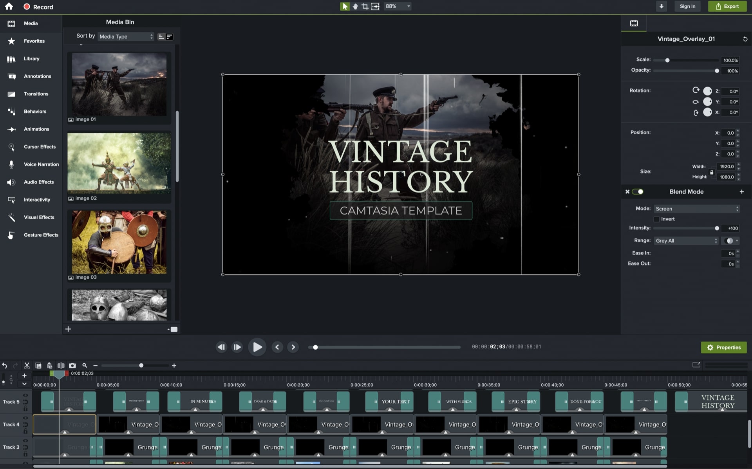Image resolution: width=752 pixels, height=469 pixels.
Task: Open the blend Mode dropdown showing Screen
Action: (696, 209)
